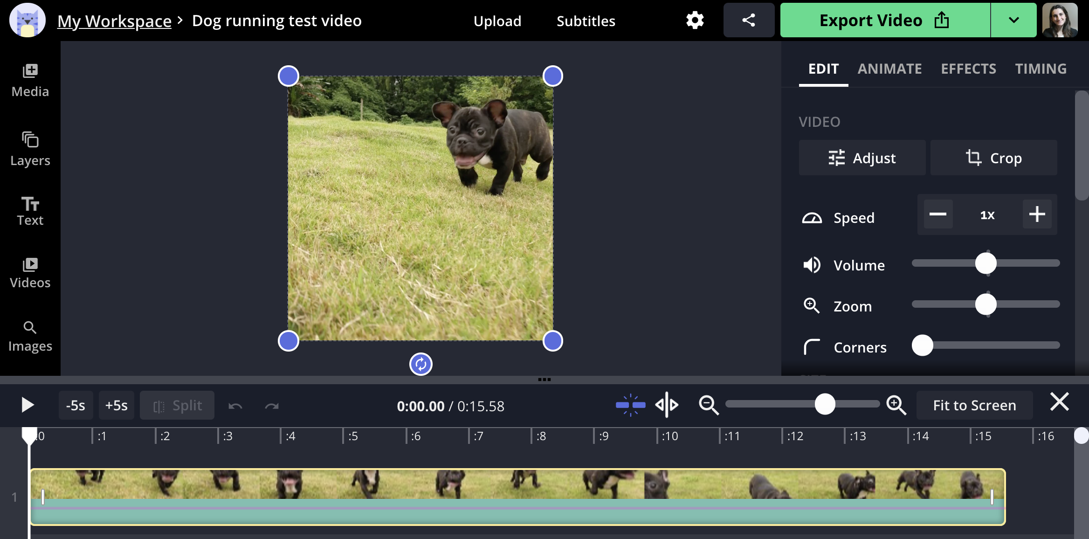This screenshot has width=1089, height=539.
Task: Open the Layers panel
Action: point(30,149)
